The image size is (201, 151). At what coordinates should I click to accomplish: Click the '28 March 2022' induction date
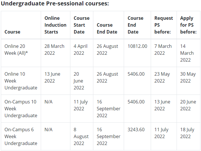(x=54, y=50)
